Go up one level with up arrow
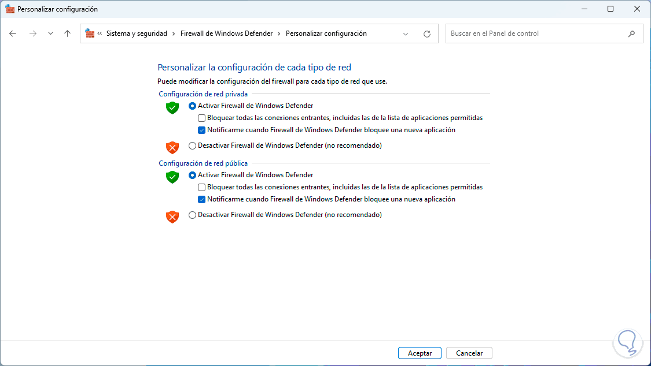This screenshot has height=366, width=651. pyautogui.click(x=67, y=33)
